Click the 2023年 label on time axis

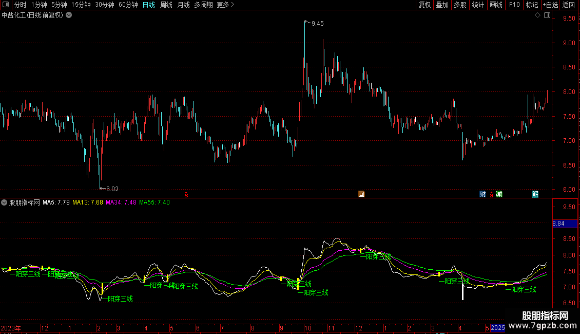click(11, 328)
